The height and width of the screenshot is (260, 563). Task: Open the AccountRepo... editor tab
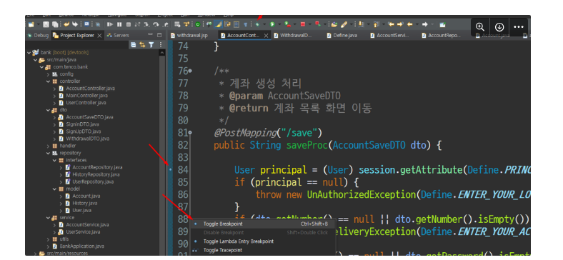click(x=441, y=35)
